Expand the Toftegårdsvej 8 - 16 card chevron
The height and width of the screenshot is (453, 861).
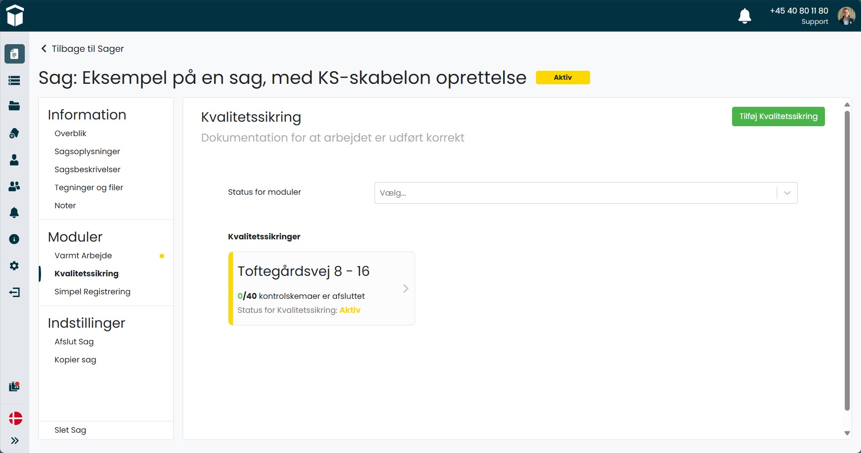[x=405, y=288]
